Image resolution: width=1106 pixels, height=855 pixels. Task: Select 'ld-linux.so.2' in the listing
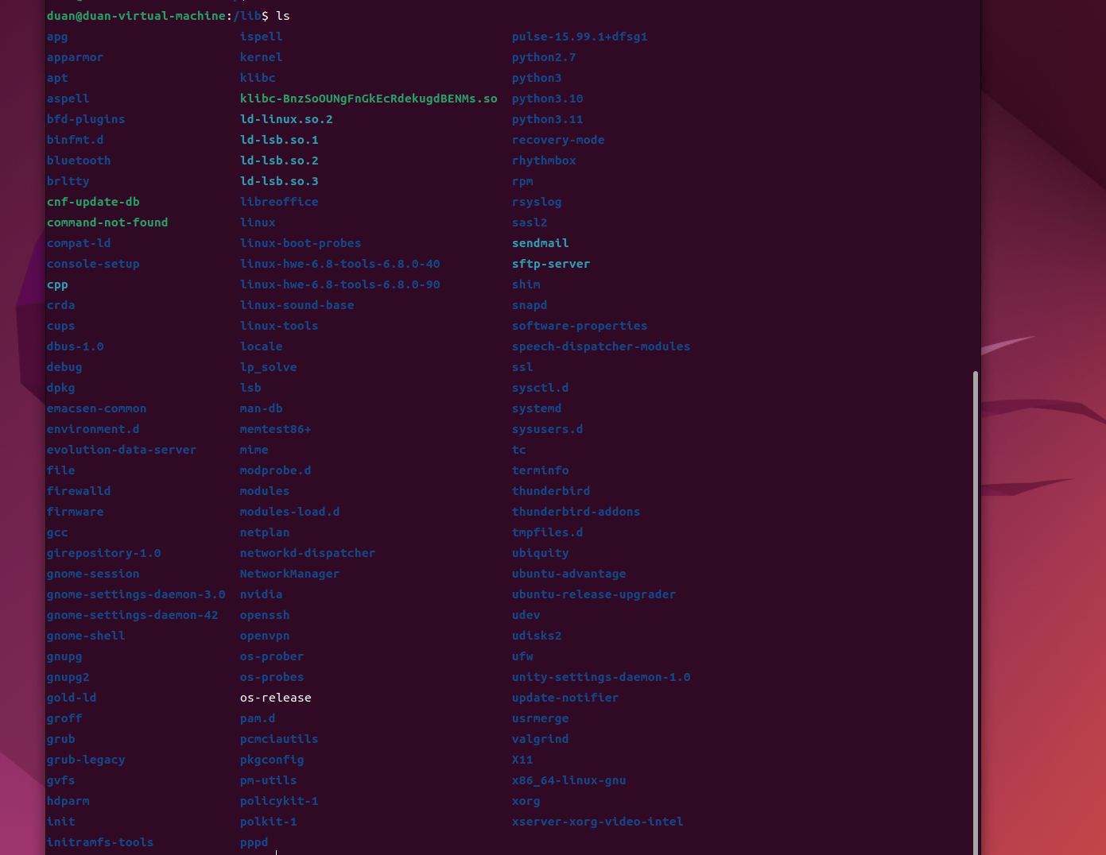(286, 119)
